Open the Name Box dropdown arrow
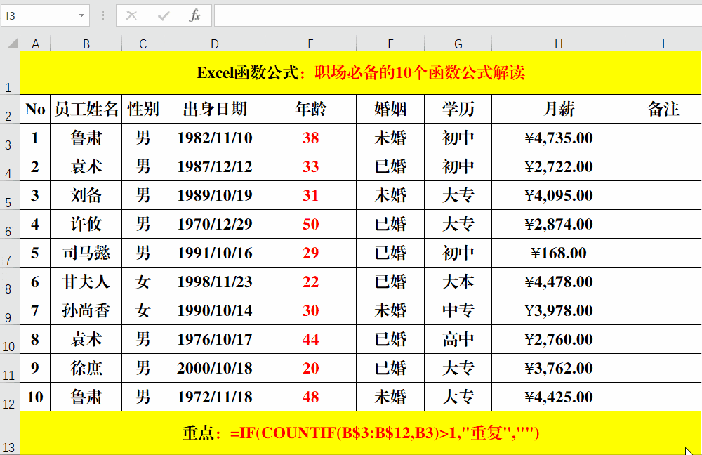Image resolution: width=702 pixels, height=455 pixels. coord(81,15)
